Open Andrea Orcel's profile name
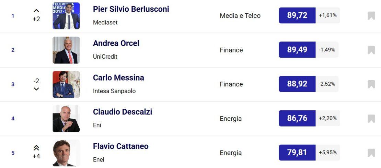 [x=116, y=44]
